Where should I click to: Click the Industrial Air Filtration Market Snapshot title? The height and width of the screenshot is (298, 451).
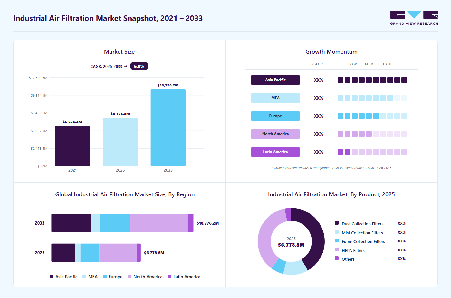[x=108, y=18]
